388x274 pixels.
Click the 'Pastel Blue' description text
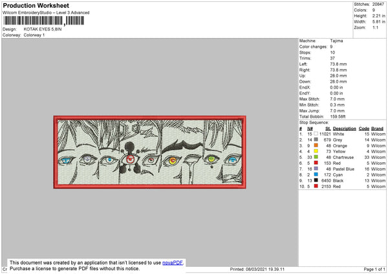pyautogui.click(x=343, y=169)
